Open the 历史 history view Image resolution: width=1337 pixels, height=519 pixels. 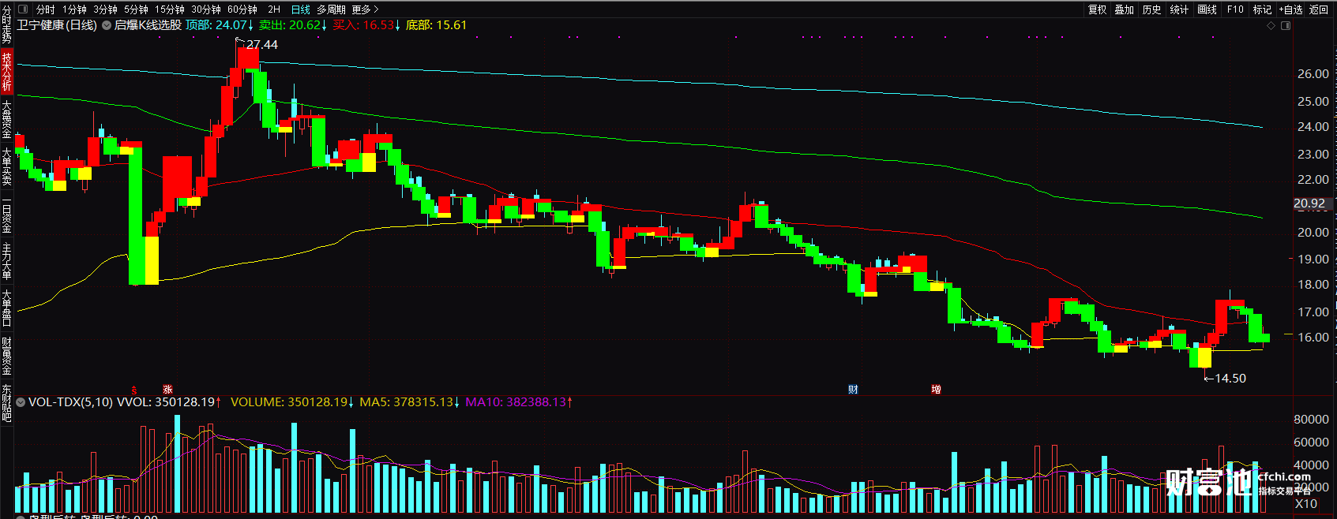(1152, 9)
